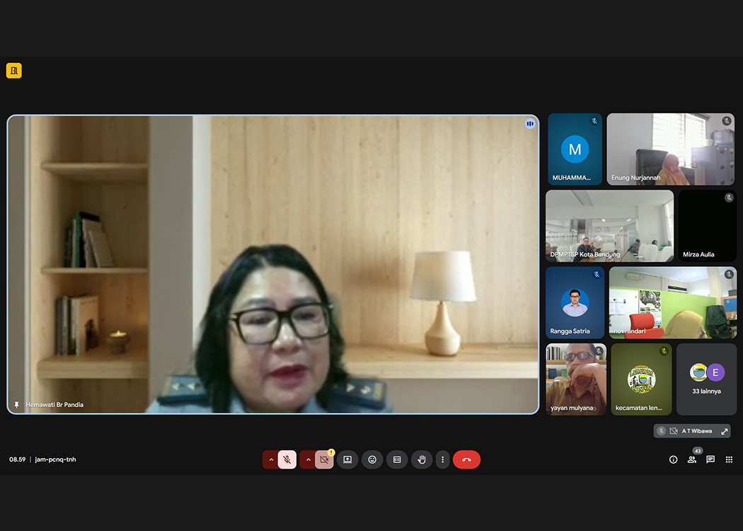Leave the call with red hang-up button

466,459
